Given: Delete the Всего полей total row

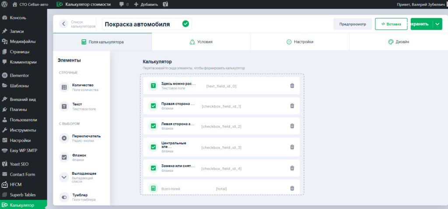Looking at the screenshot, I should (292, 188).
